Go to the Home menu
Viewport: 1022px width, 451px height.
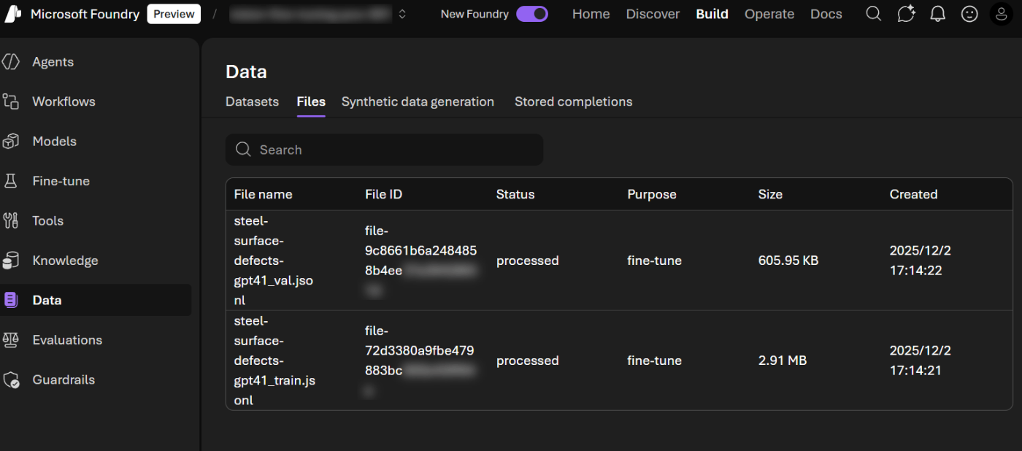tap(591, 14)
